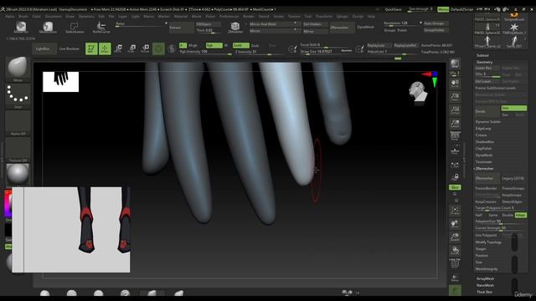Screen dimensions: 536x301
Task: Adjust the Draw Size slider
Action: (326, 52)
